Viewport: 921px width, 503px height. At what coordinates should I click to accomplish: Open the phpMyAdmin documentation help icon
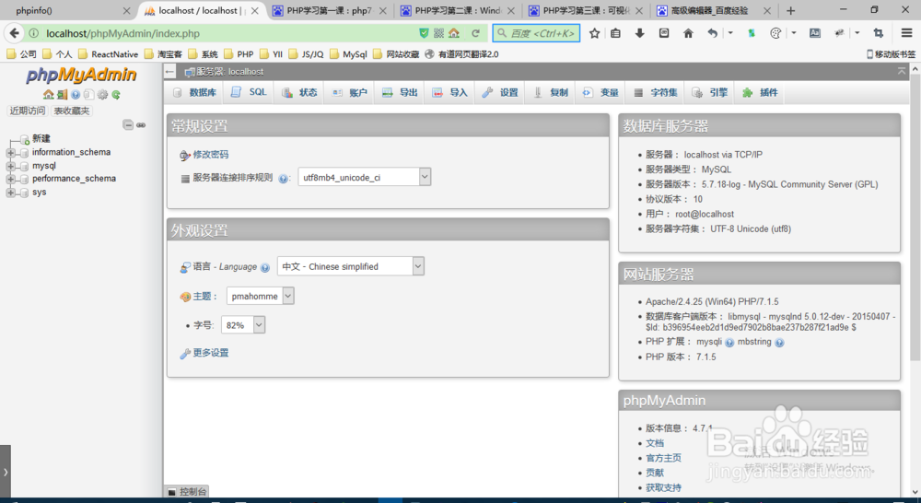[76, 95]
